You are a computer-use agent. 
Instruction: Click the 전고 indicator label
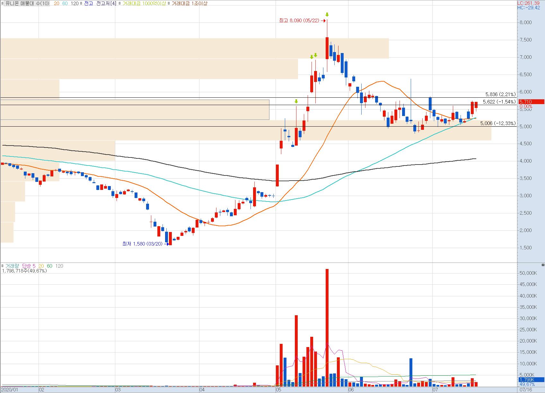pyautogui.click(x=88, y=3)
